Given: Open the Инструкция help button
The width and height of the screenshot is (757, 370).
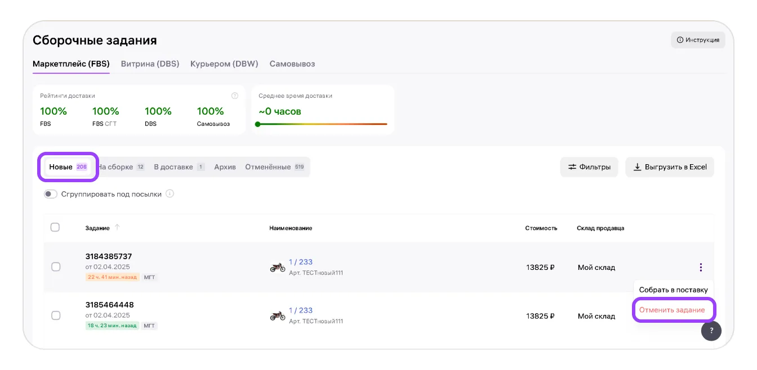Looking at the screenshot, I should pyautogui.click(x=698, y=40).
